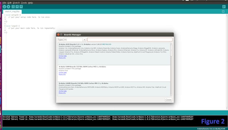Close the Boards Manager dialog with red button
The width and height of the screenshot is (228, 130).
tap(58, 35)
